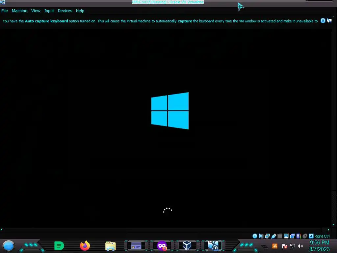Click the virtual display status icon
This screenshot has height=253, width=337.
pos(286,236)
